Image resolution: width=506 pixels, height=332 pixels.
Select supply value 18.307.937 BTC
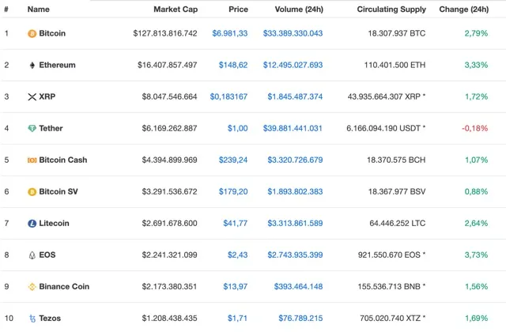click(397, 33)
